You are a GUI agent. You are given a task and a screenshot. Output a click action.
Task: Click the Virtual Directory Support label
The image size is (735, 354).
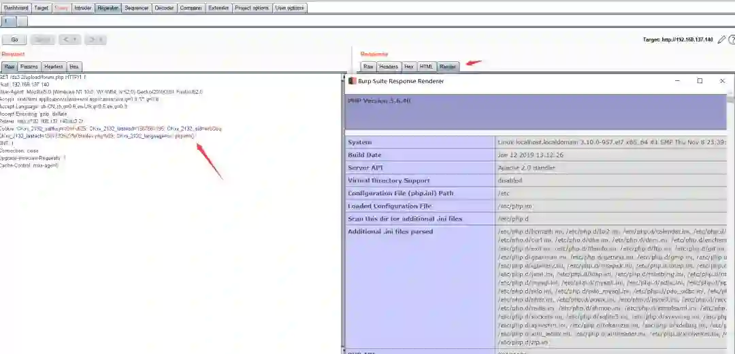(x=389, y=180)
